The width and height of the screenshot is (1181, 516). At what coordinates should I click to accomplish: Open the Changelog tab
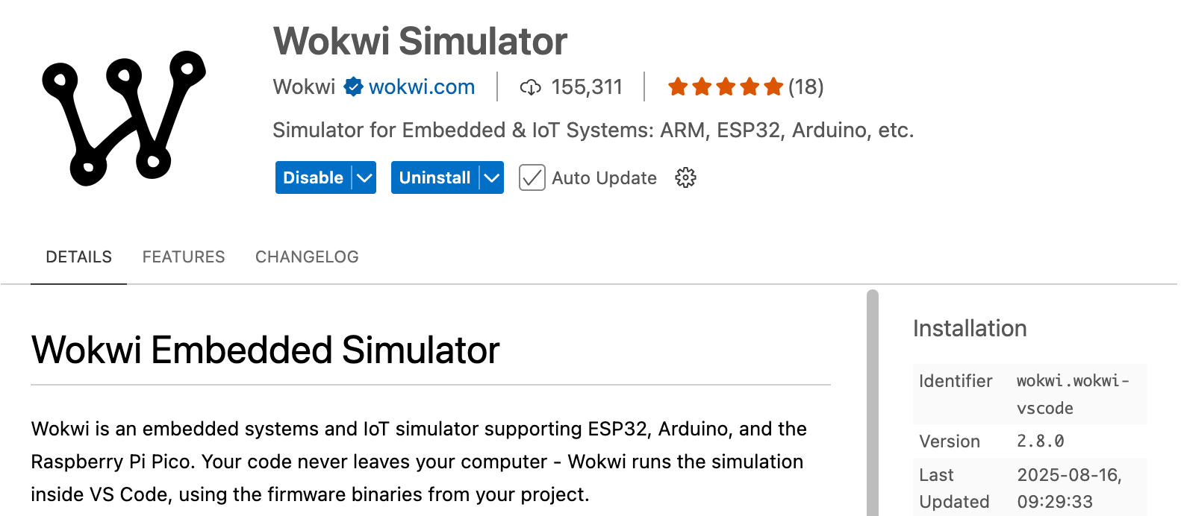[x=307, y=257]
